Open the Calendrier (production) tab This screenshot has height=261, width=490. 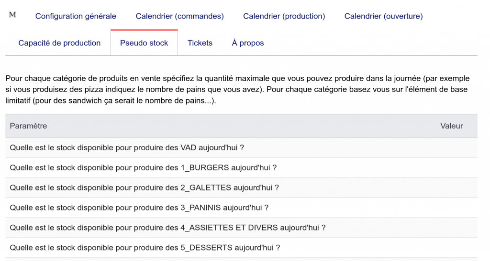point(284,16)
